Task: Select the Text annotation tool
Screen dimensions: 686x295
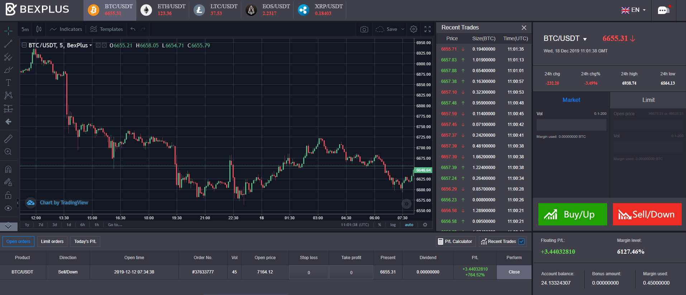Action: (x=8, y=83)
